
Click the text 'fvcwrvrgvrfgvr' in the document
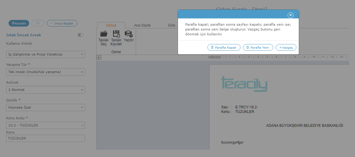click(x=232, y=143)
